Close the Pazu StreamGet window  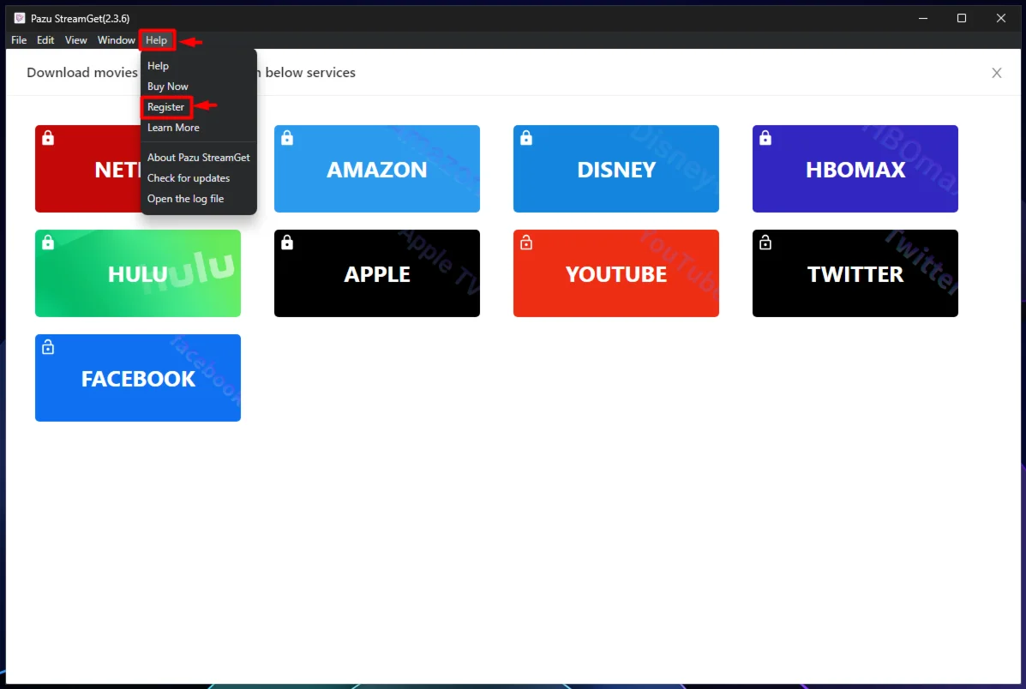pyautogui.click(x=1000, y=18)
